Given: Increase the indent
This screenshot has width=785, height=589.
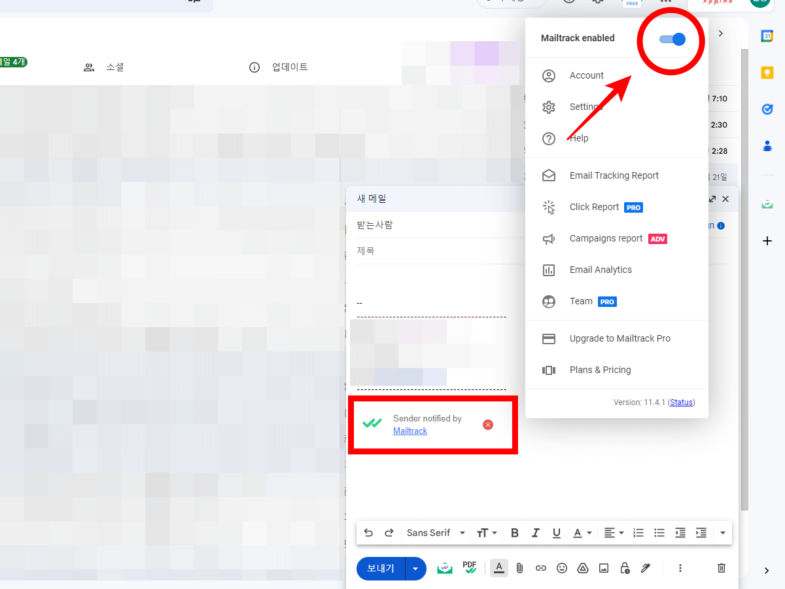Looking at the screenshot, I should (701, 533).
